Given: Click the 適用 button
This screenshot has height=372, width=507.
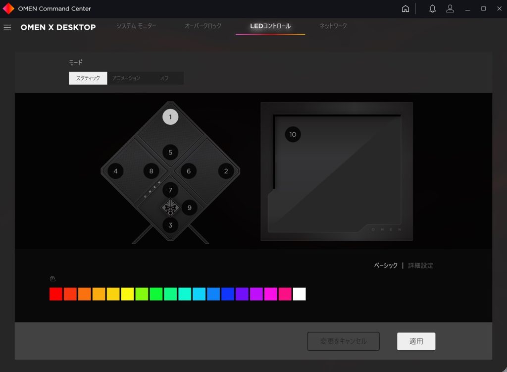Looking at the screenshot, I should click(416, 341).
